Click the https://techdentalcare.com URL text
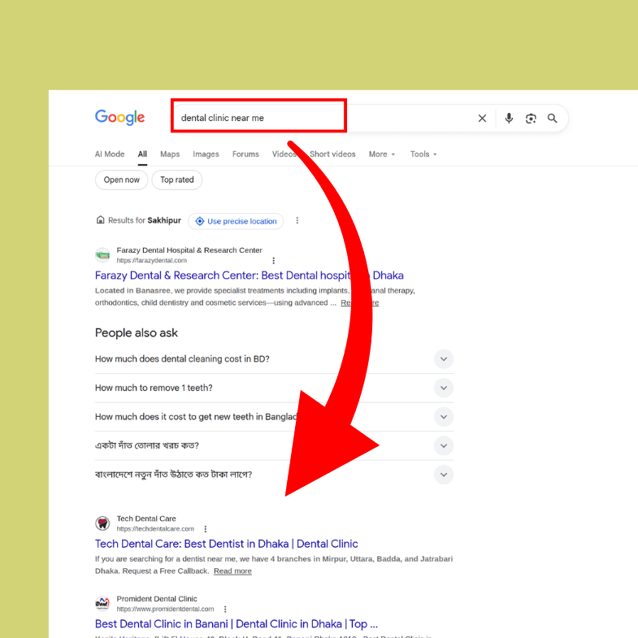 click(155, 529)
